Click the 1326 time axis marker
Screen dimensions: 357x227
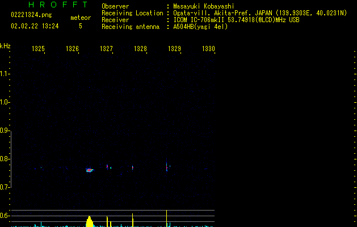(x=72, y=49)
